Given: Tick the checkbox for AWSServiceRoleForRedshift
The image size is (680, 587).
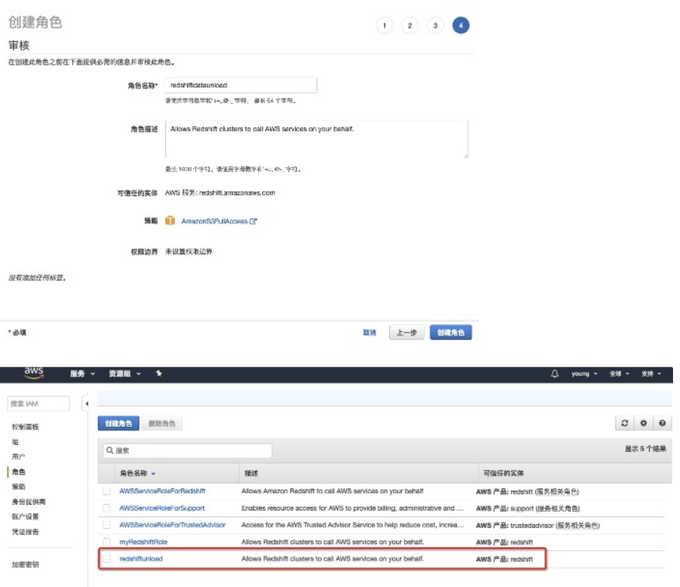Looking at the screenshot, I should [106, 491].
